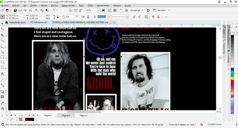
Task: Select the Connector tool
Action: pyautogui.click(x=2, y=85)
